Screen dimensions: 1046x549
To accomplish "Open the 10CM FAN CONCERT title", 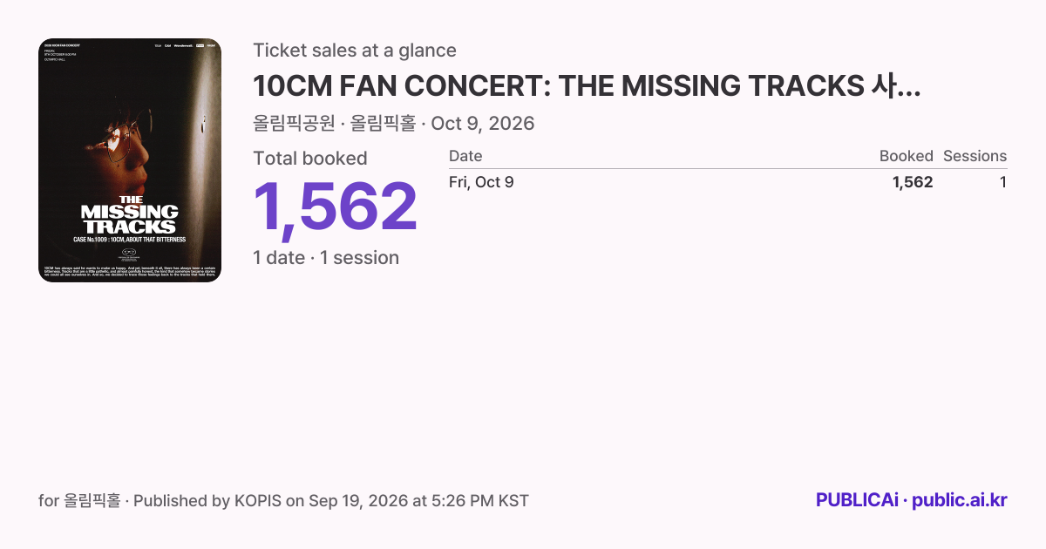I will coord(587,86).
